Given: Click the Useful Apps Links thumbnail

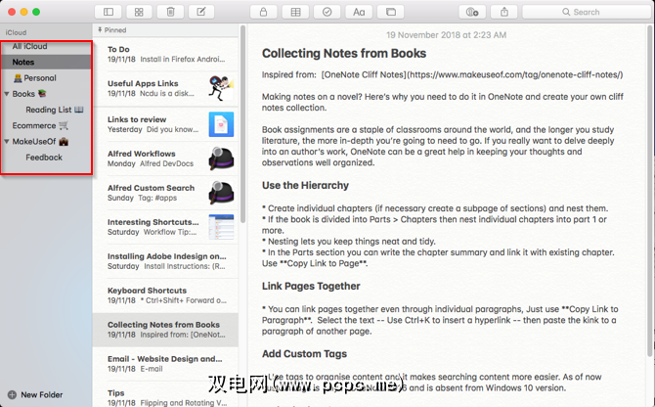Looking at the screenshot, I should (221, 89).
